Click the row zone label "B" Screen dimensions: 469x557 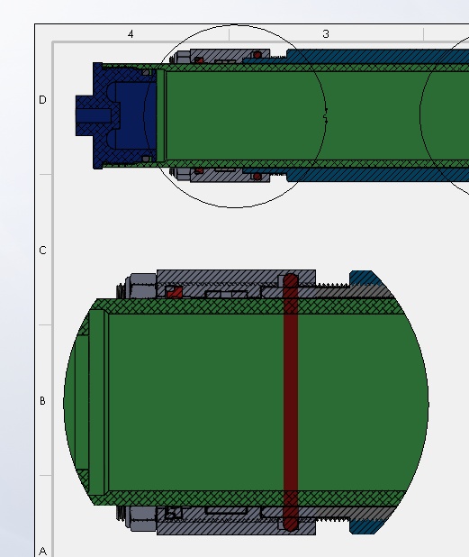pos(42,401)
